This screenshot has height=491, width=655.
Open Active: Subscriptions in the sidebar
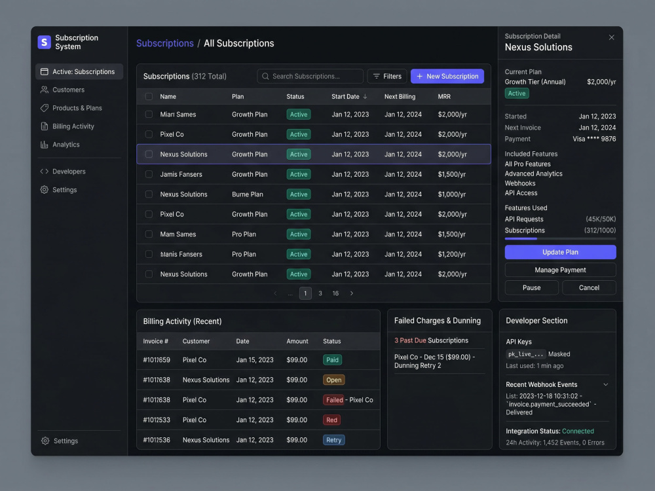[x=79, y=71]
